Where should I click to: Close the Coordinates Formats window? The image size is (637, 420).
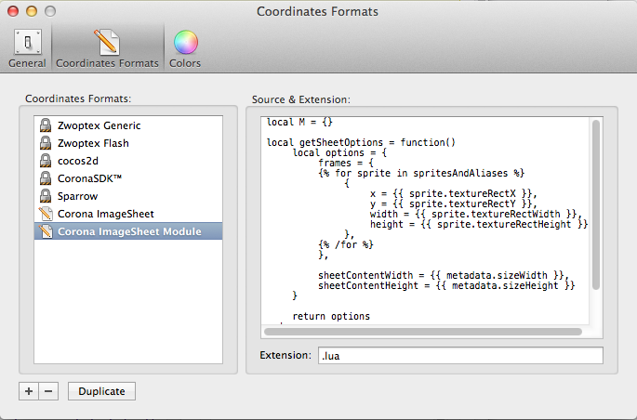[13, 11]
